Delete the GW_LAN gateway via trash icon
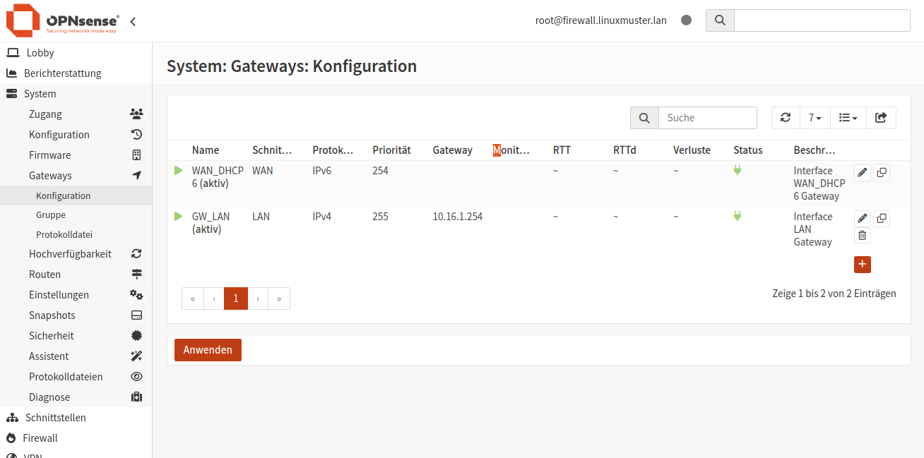Image resolution: width=924 pixels, height=458 pixels. [x=862, y=236]
